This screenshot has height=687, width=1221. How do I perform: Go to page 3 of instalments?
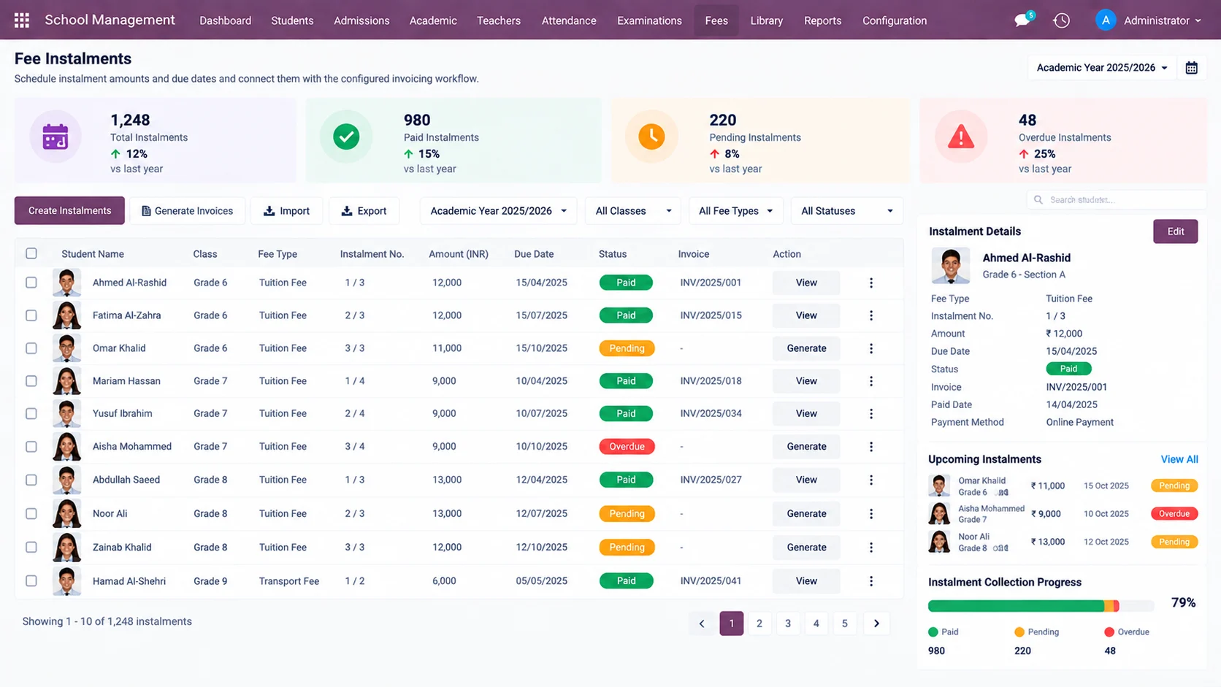[788, 623]
